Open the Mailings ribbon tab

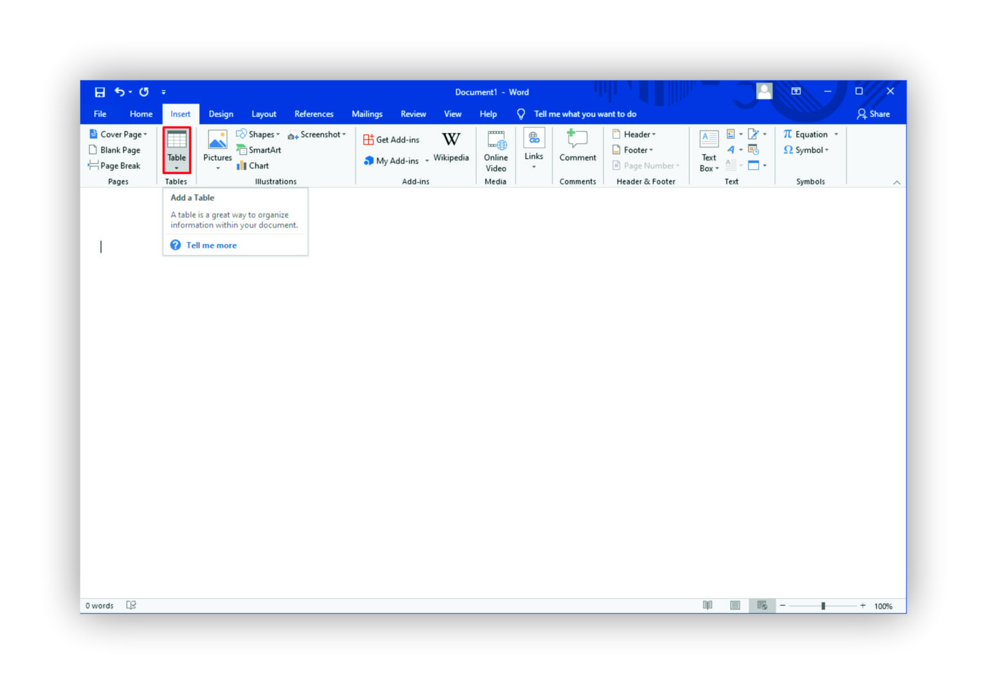(367, 114)
